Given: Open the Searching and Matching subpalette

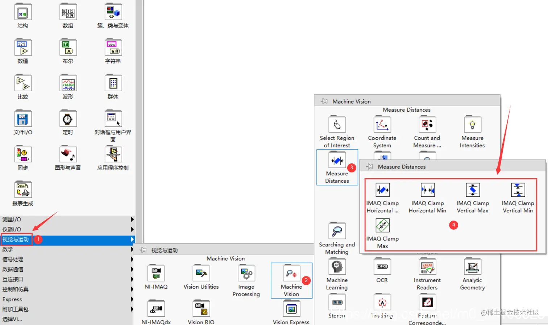Looking at the screenshot, I should (x=337, y=231).
